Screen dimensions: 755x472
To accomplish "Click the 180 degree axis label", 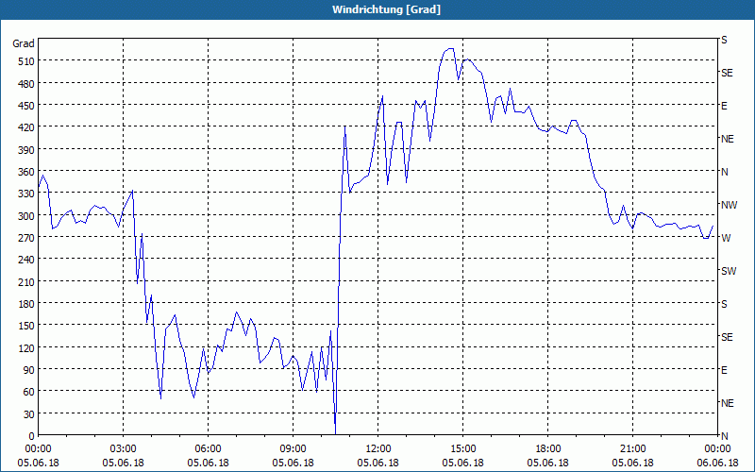I will click(26, 304).
